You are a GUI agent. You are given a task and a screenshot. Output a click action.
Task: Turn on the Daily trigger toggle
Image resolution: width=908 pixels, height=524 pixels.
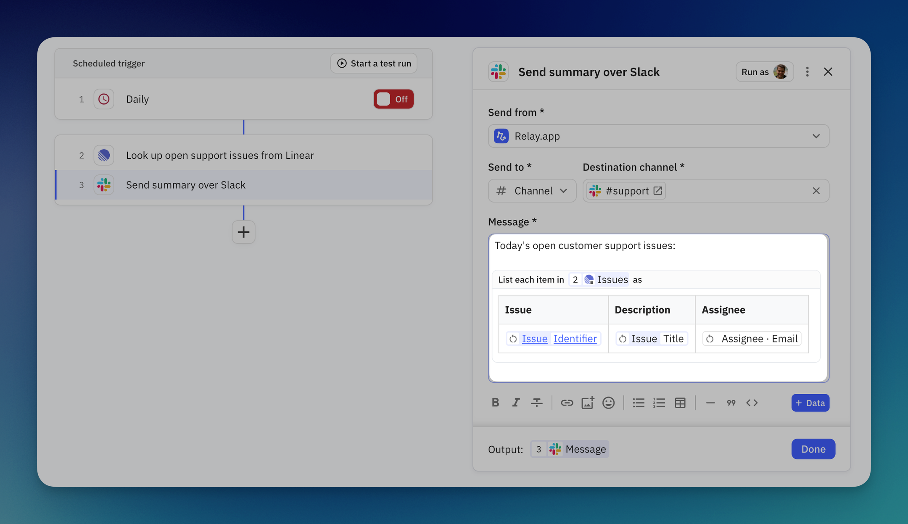click(x=393, y=99)
